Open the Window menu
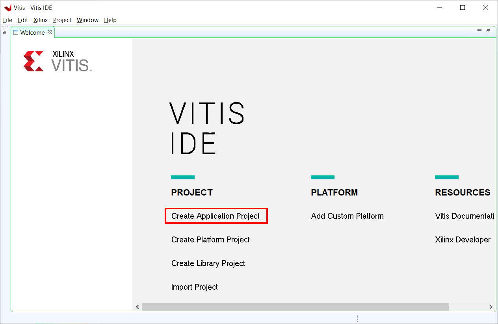498x324 pixels. [x=87, y=20]
